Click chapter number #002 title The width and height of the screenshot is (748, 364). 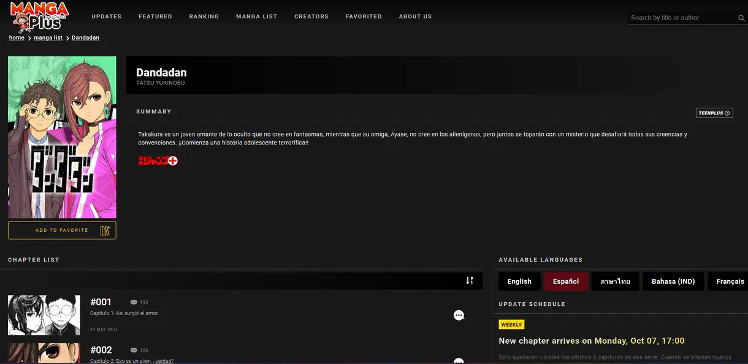[x=101, y=350]
